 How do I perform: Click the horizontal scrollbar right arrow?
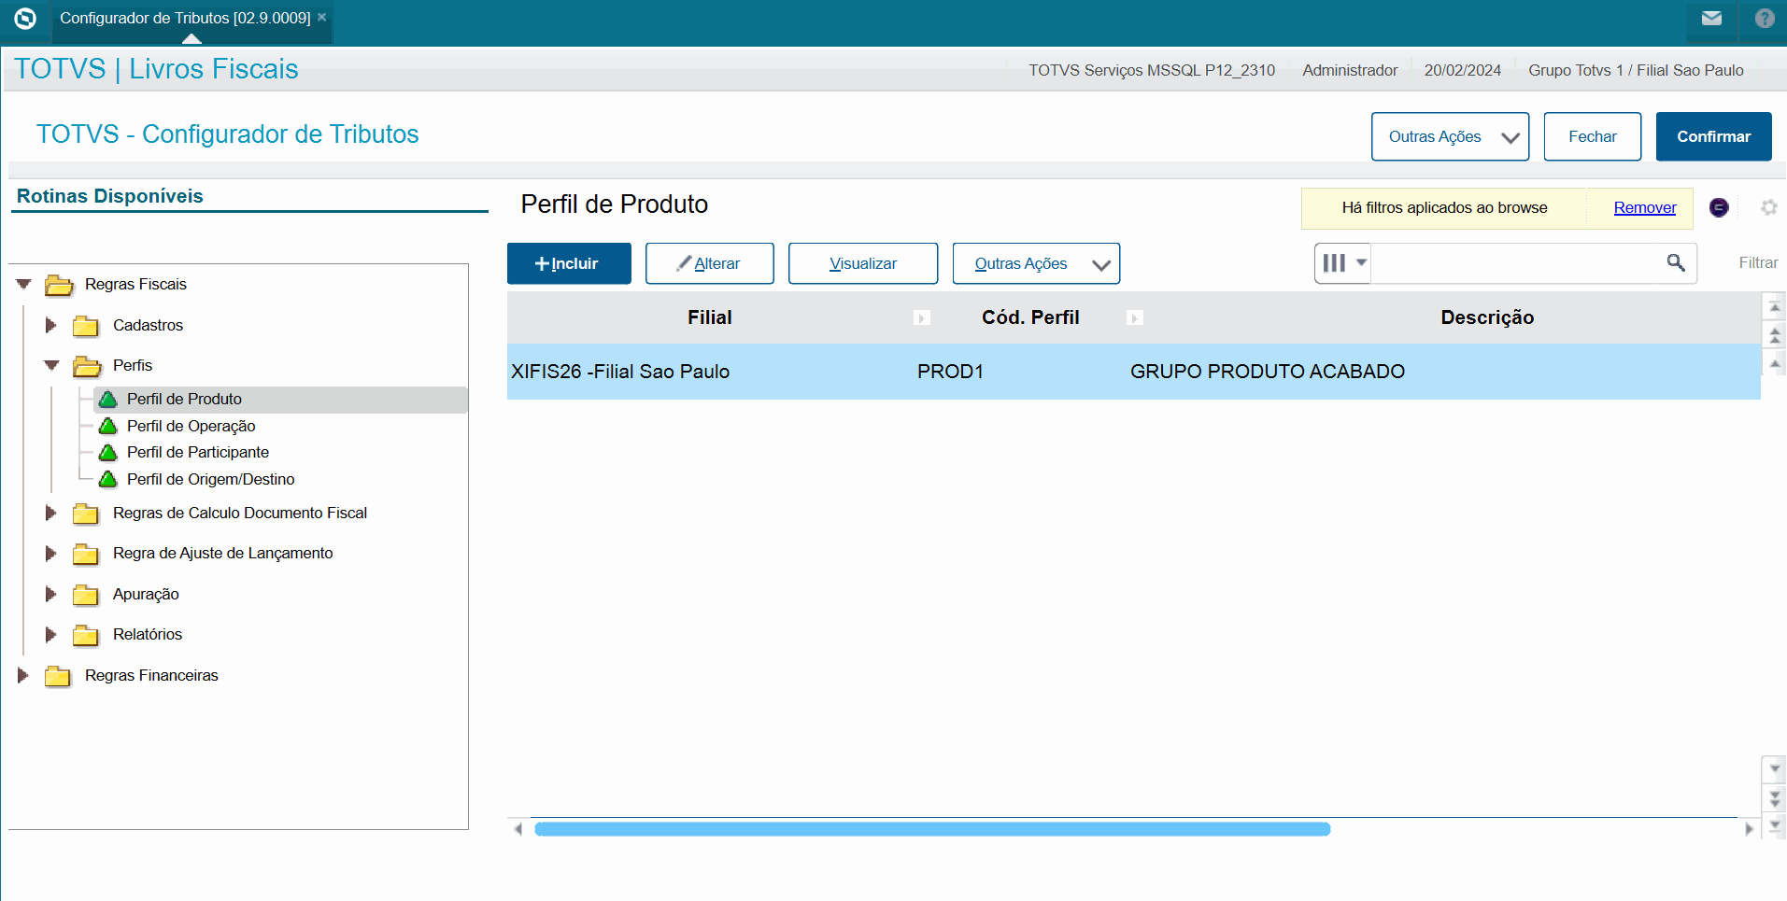(x=1749, y=829)
